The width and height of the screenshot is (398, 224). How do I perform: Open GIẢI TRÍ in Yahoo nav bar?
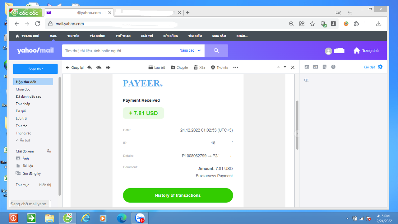coord(147,36)
